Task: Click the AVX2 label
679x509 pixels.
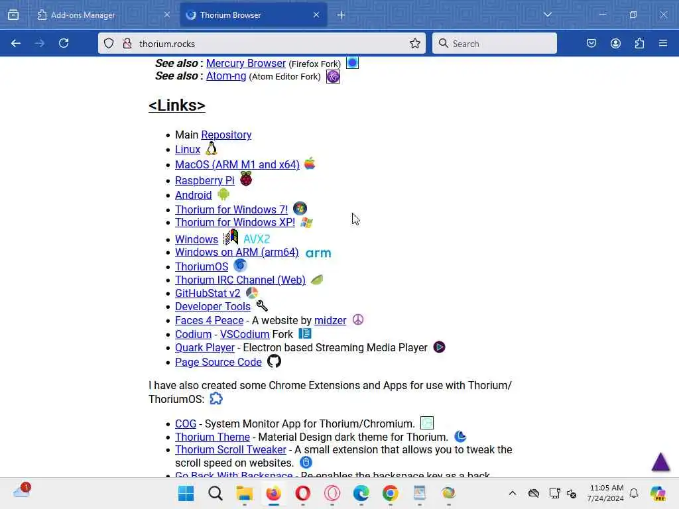Action: tap(257, 239)
